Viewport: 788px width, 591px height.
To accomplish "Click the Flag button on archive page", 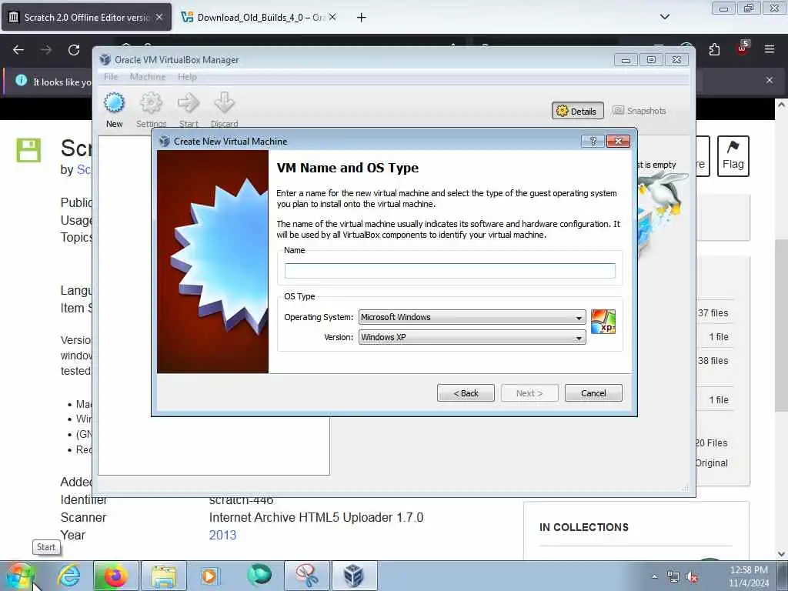I will pos(733,155).
